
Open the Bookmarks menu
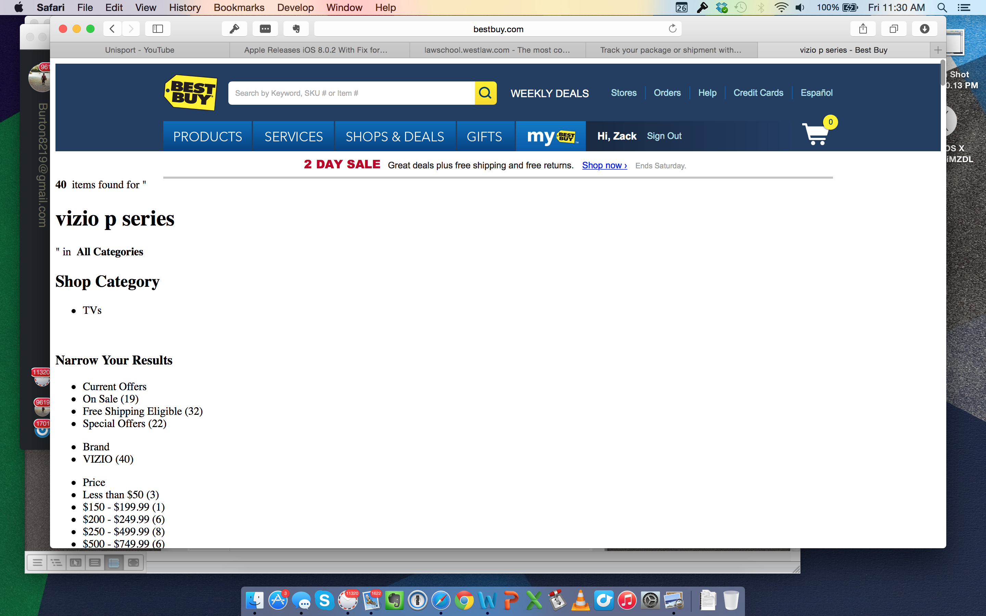click(x=239, y=7)
